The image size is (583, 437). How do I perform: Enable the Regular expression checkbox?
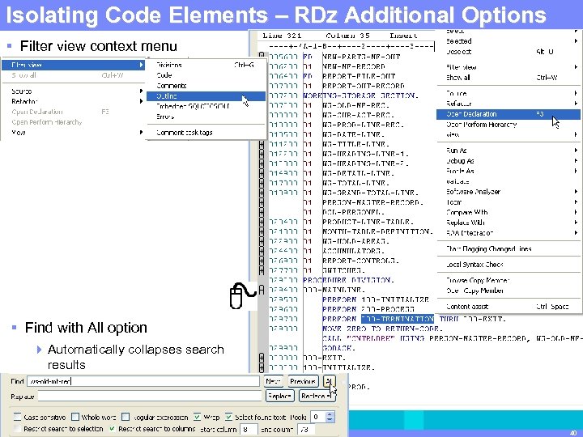pos(126,417)
